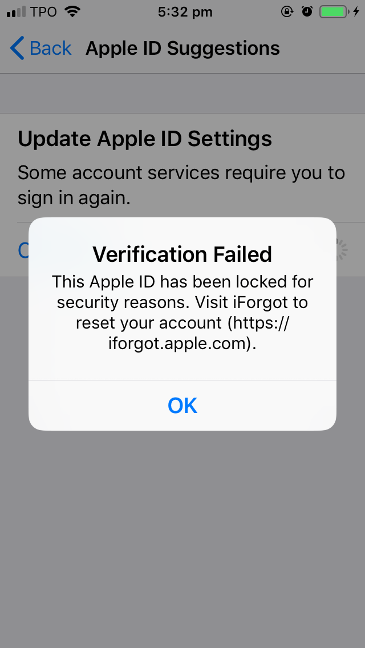Tap the OK button in the alert
The height and width of the screenshot is (648, 365).
(182, 406)
